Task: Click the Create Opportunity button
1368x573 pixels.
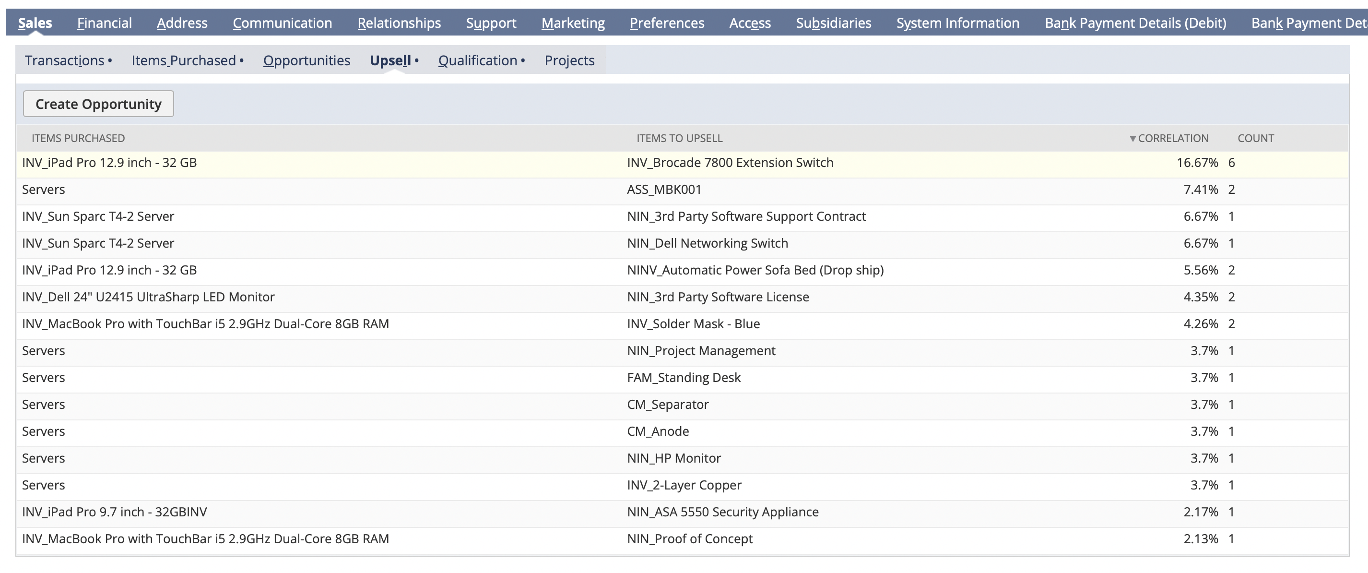Action: pos(98,104)
